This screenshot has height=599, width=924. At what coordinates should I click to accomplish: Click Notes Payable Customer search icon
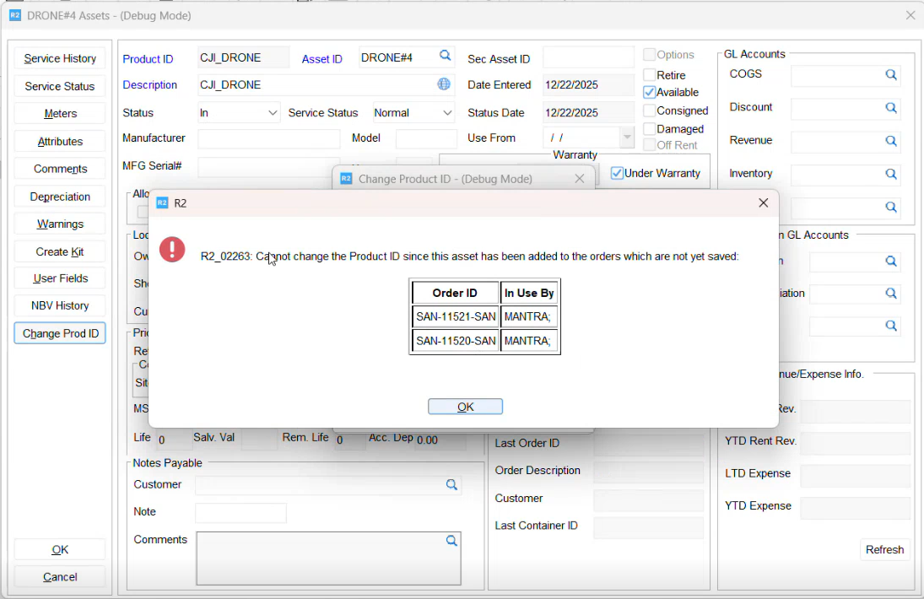(451, 485)
